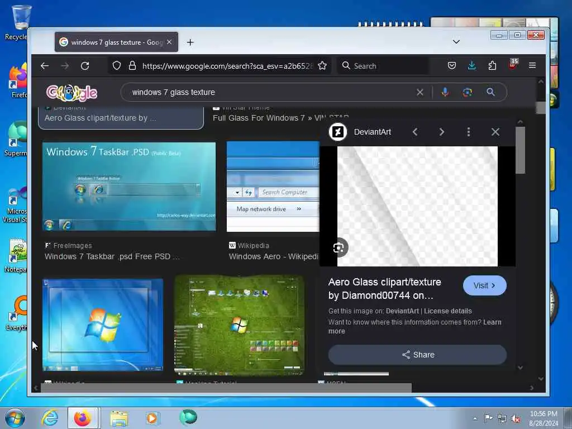Click Lens search icon on preview image
Viewport: 572px width, 429px height.
[339, 248]
